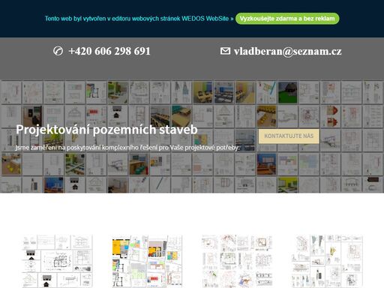The image size is (384, 288).
Task: Click the envelope mail icon
Action: point(225,51)
